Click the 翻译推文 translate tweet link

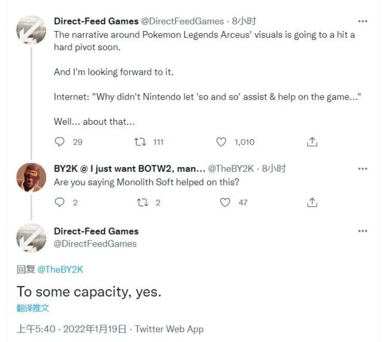(x=33, y=308)
